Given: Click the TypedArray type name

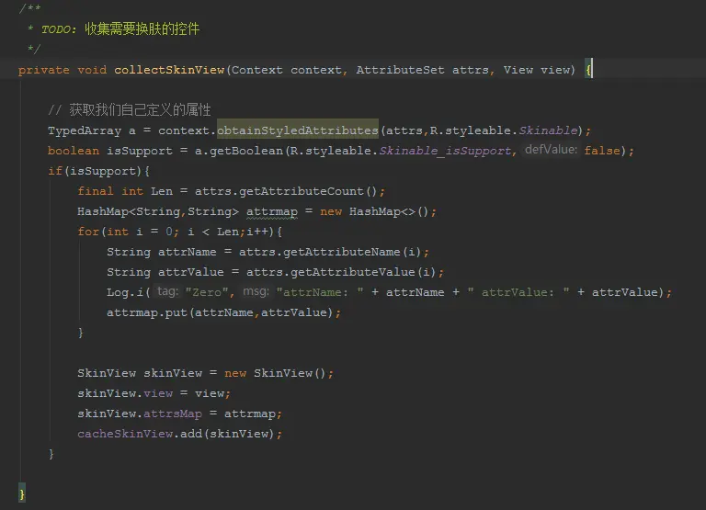Looking at the screenshot, I should tap(85, 131).
